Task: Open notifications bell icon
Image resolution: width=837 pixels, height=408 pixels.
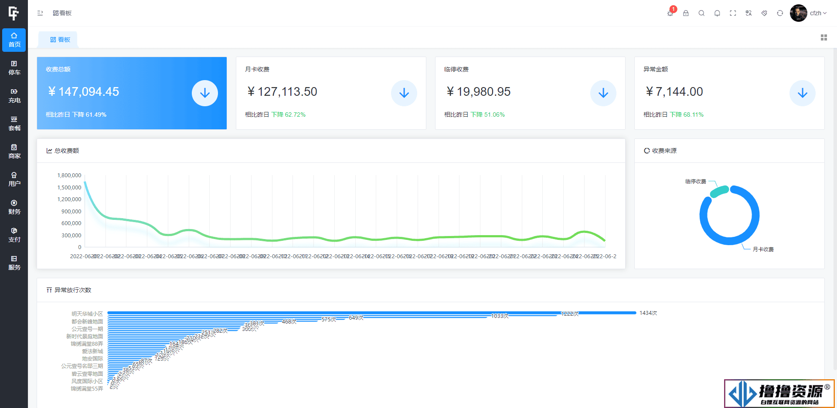Action: coord(717,13)
